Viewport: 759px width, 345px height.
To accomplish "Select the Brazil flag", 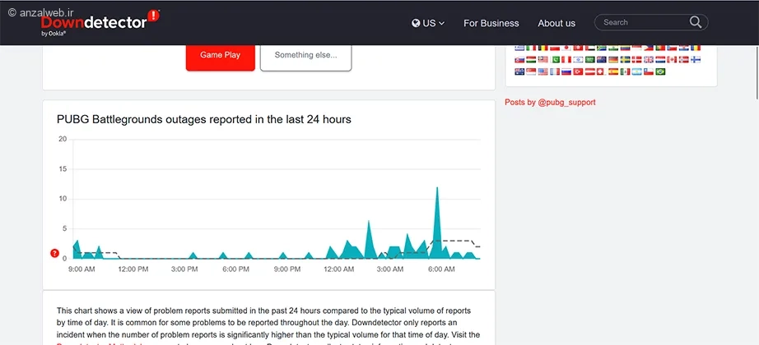I will 660,71.
